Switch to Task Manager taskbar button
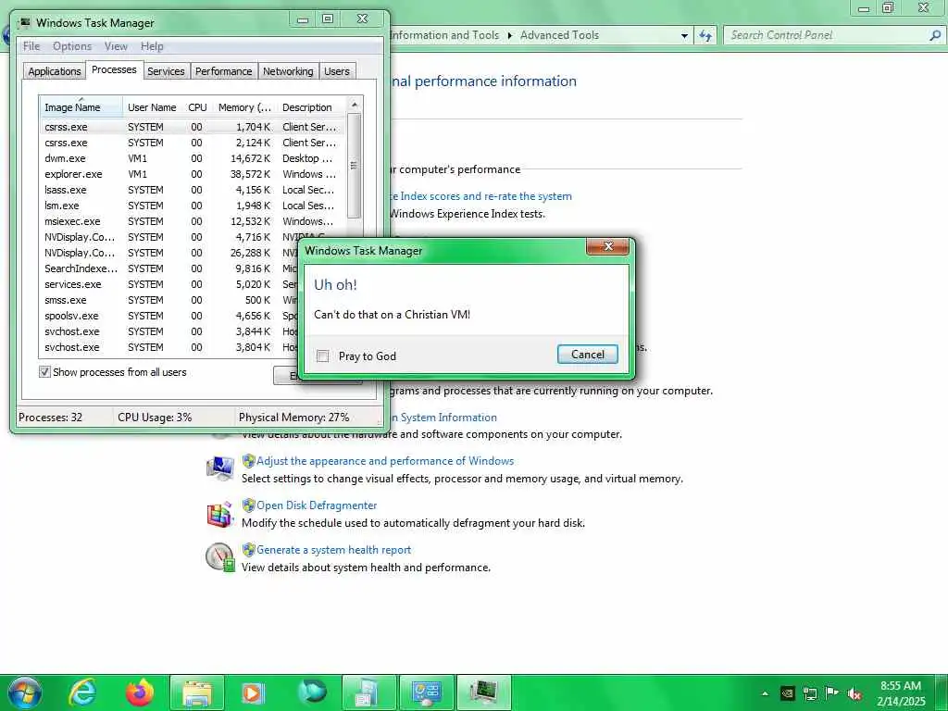Image resolution: width=948 pixels, height=711 pixels. point(484,692)
